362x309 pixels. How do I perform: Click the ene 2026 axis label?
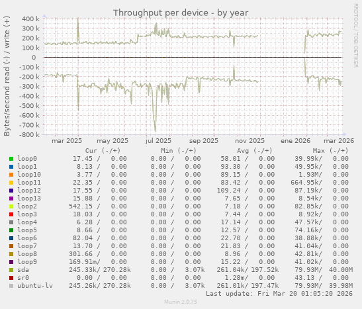coord(296,141)
